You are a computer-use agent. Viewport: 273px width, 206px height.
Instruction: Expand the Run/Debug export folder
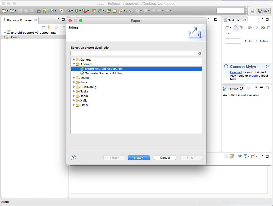pyautogui.click(x=74, y=87)
